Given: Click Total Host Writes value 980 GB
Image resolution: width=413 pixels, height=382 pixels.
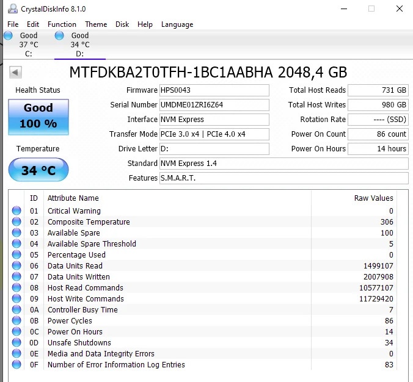Looking at the screenshot, I should tap(378, 105).
